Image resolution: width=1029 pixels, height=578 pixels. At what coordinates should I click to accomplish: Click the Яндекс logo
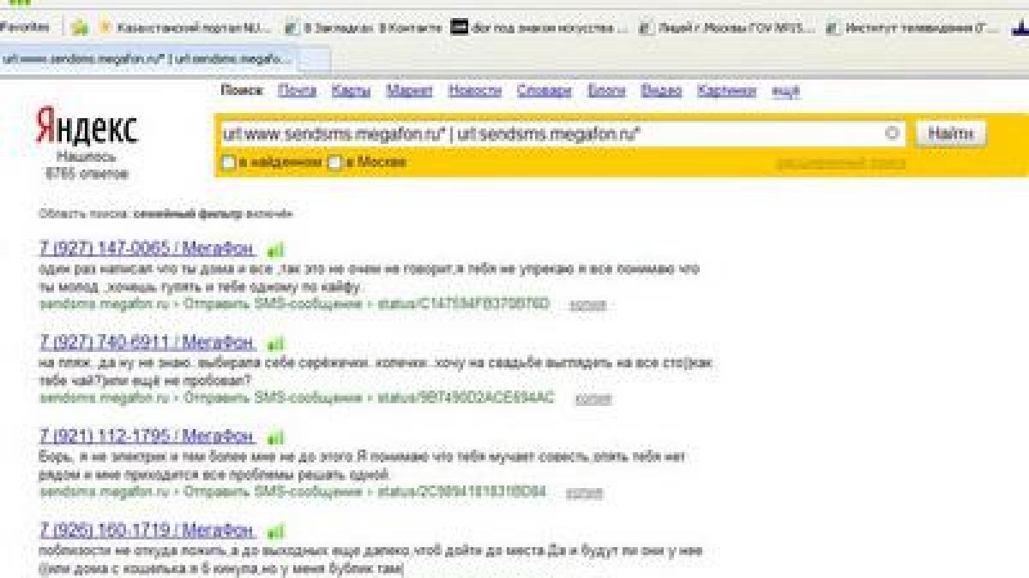click(x=86, y=128)
